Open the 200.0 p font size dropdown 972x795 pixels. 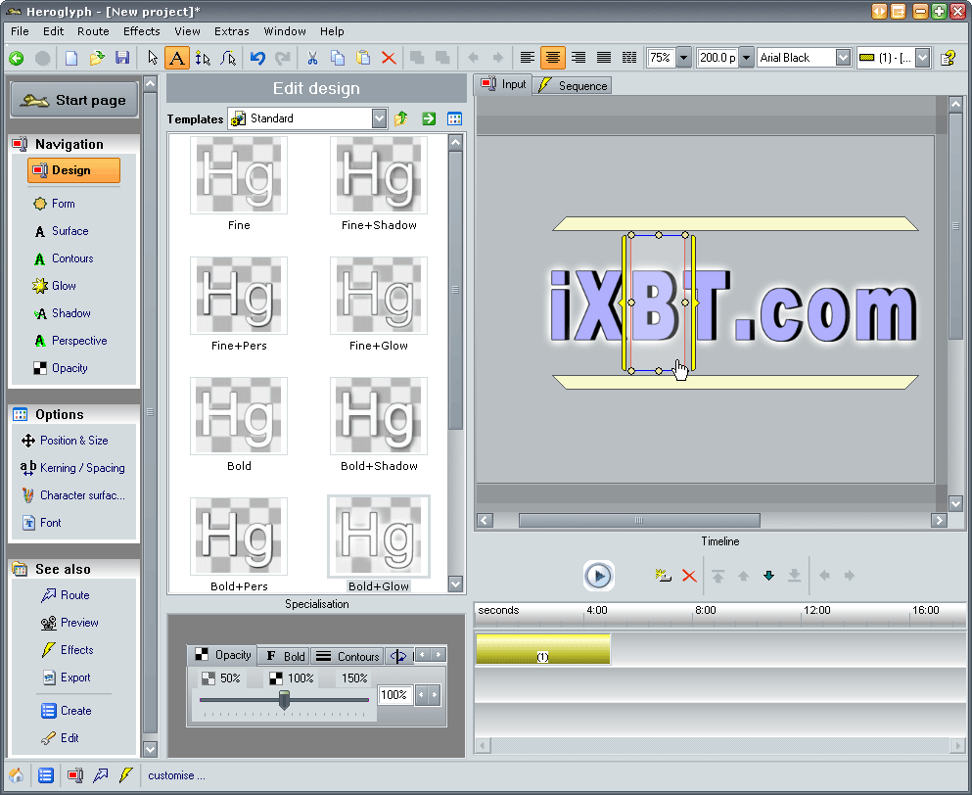coord(746,59)
